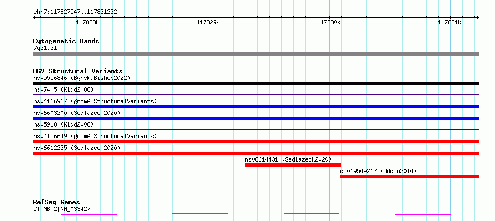This screenshot has width=495, height=221.
Task: Click the 117829k ruler tick label
Action: (x=209, y=23)
